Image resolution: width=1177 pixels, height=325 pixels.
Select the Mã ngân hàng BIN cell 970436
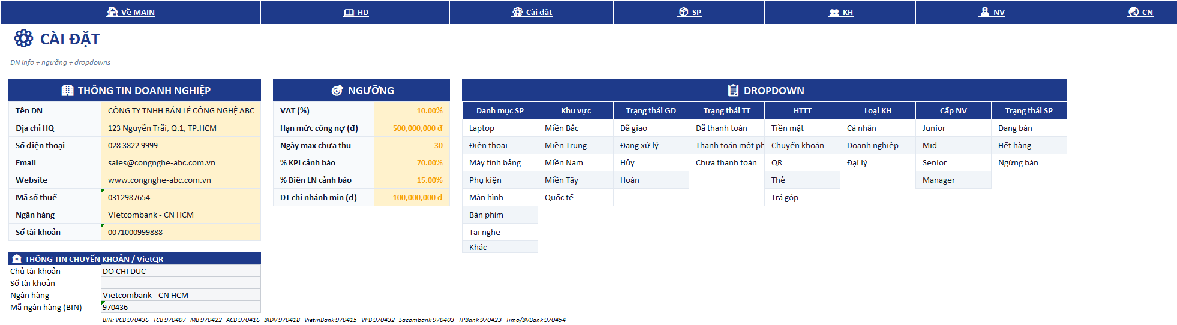(x=181, y=307)
